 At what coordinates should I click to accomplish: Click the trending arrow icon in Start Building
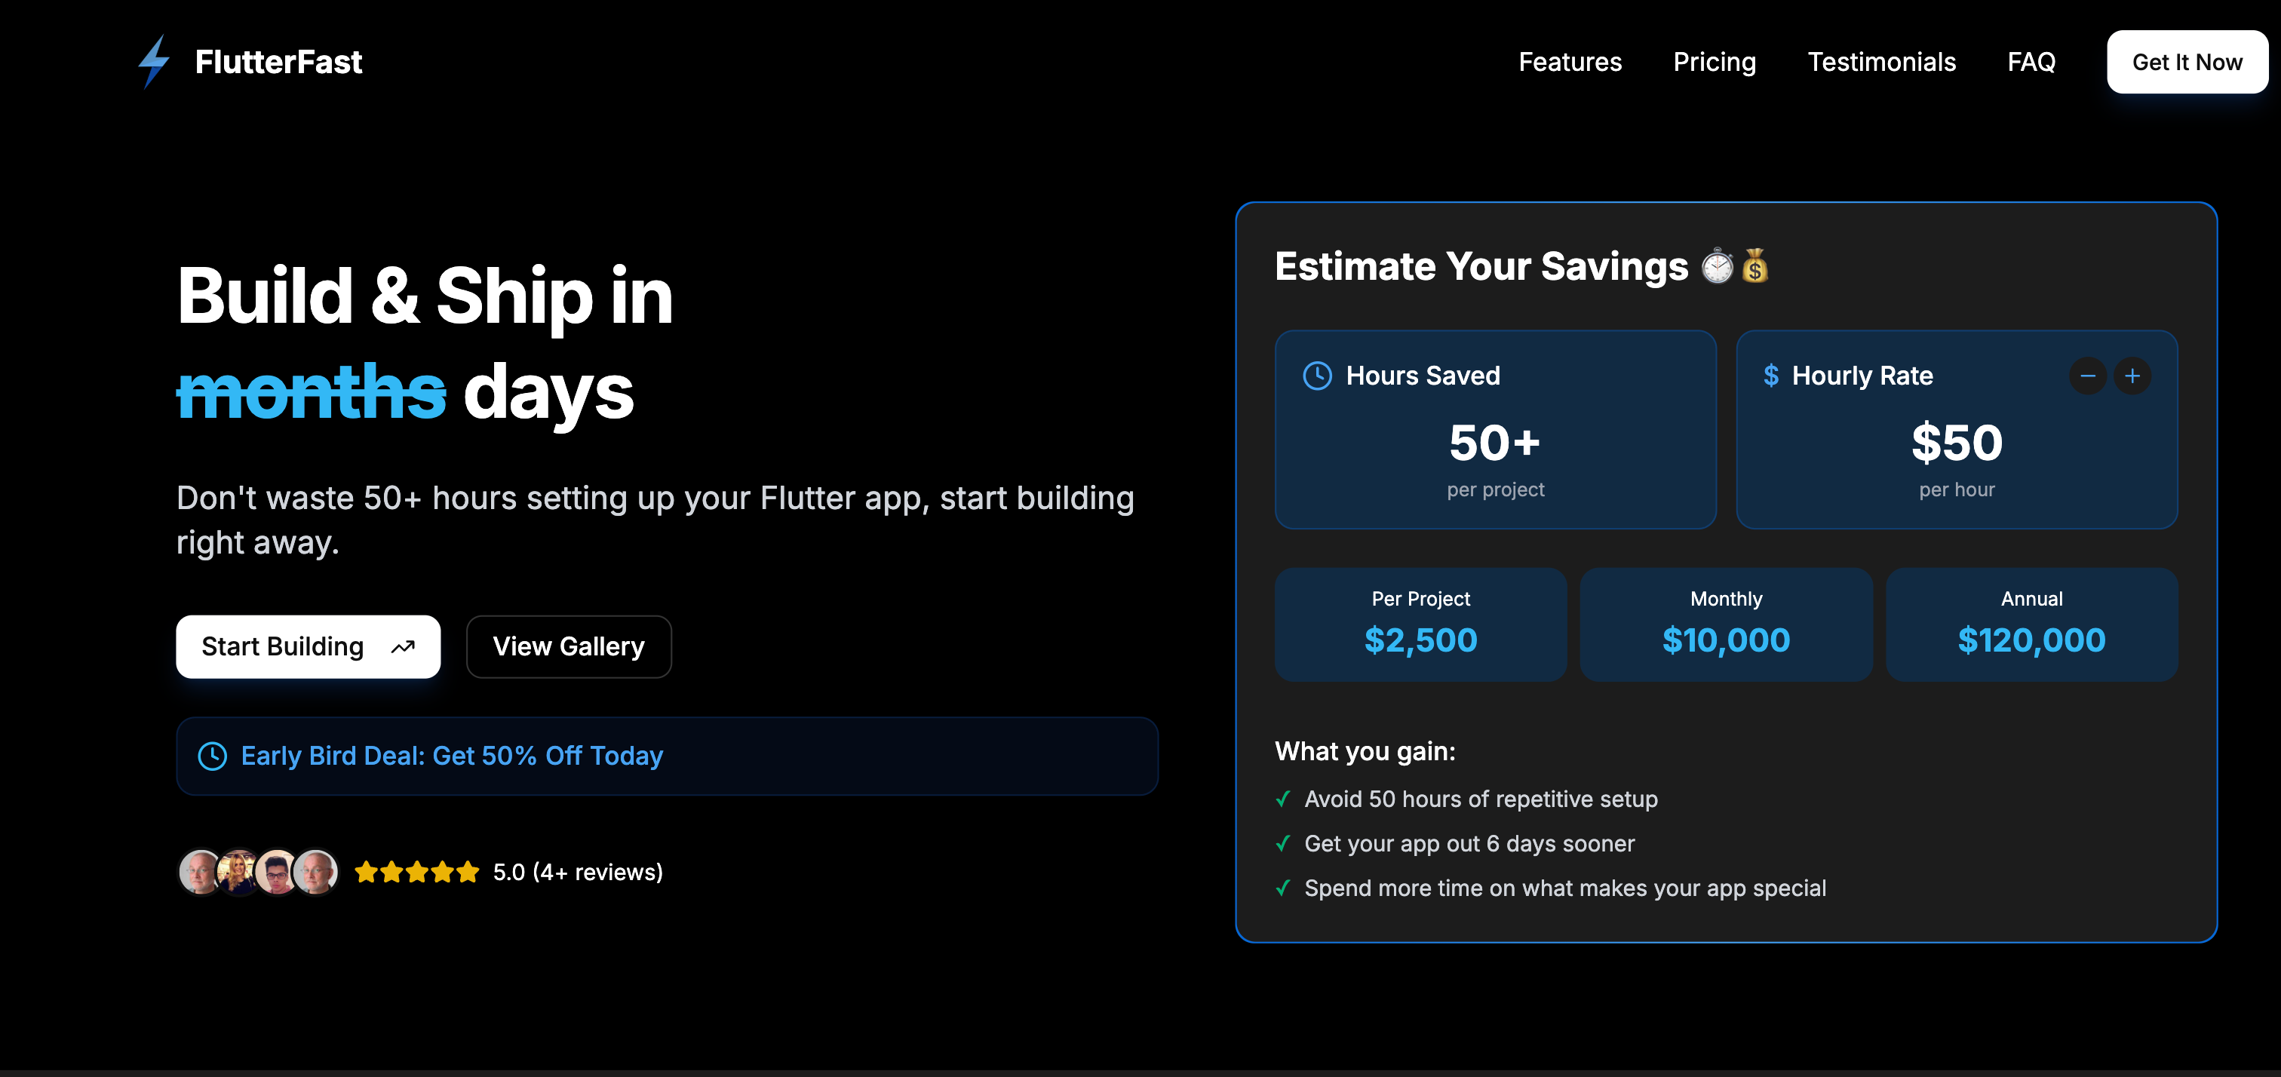point(403,647)
